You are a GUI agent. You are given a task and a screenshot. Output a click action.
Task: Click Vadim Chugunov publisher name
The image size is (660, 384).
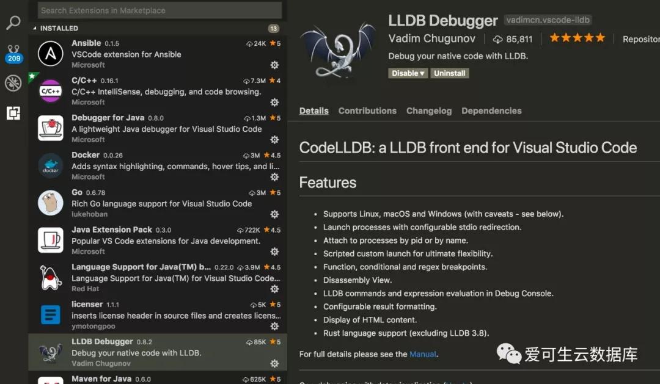(431, 38)
